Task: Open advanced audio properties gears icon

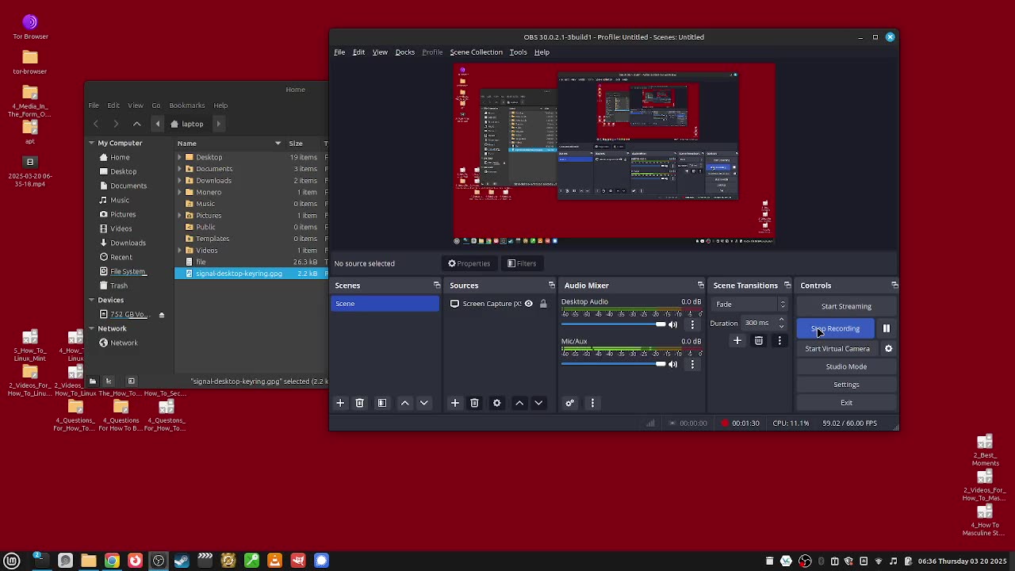Action: (x=569, y=403)
